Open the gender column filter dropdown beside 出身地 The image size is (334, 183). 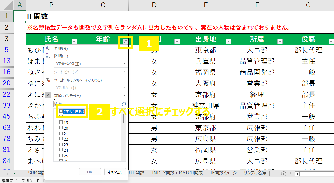tap(177, 42)
